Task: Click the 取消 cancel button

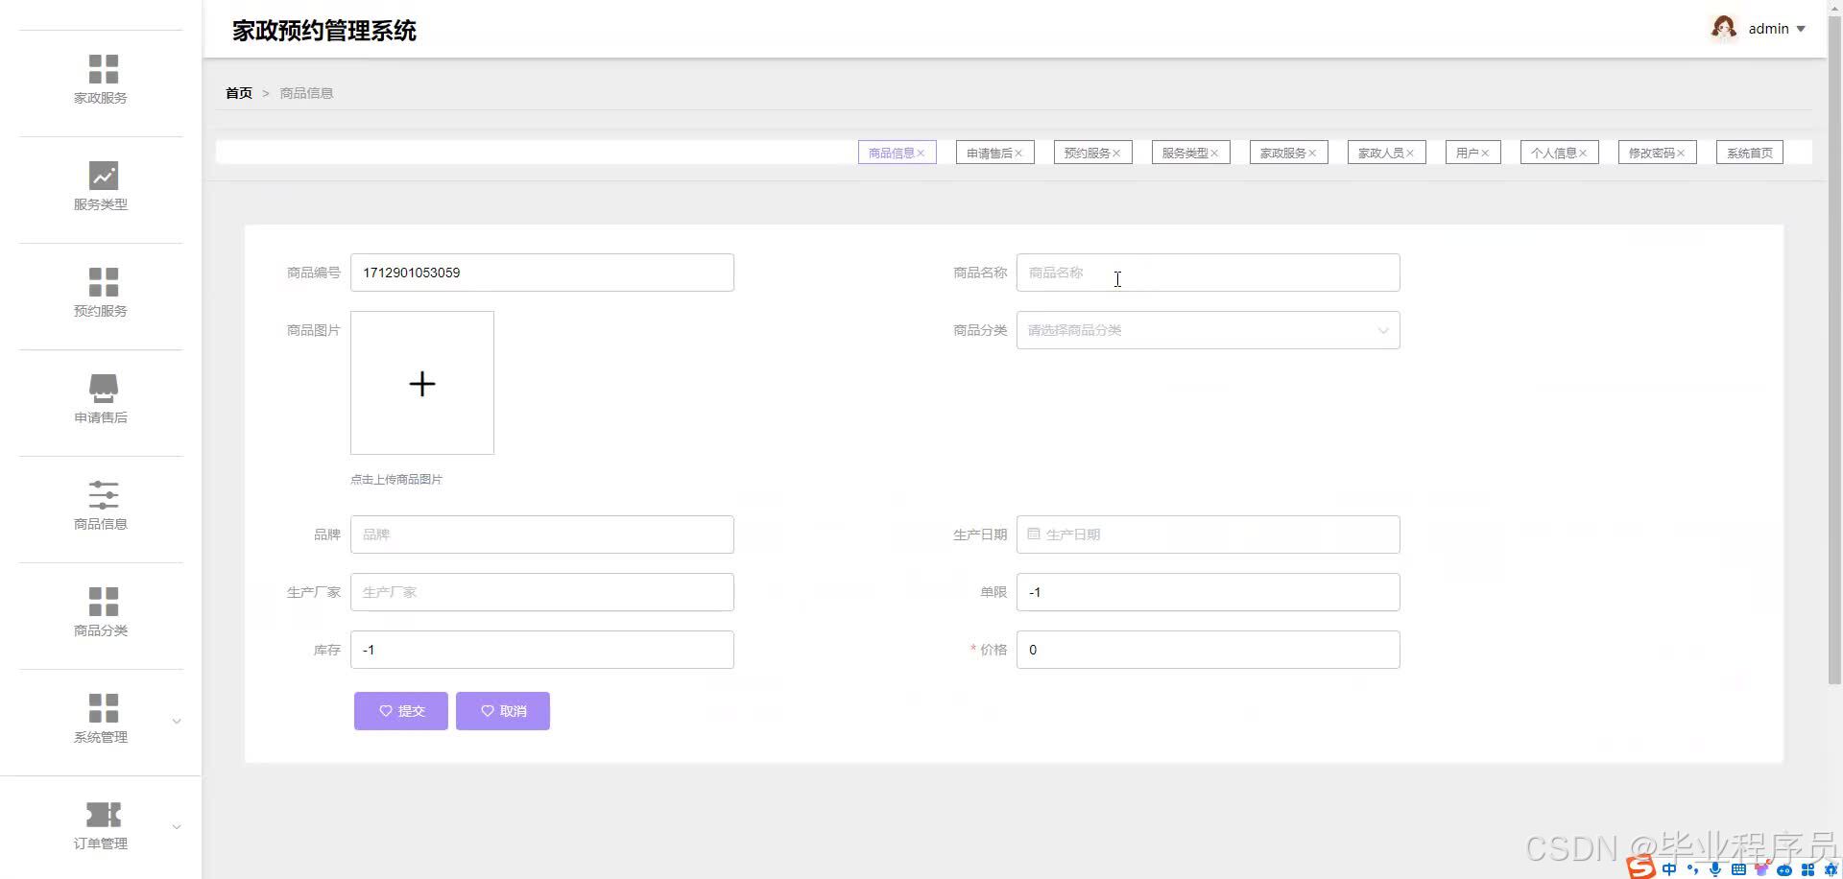Action: pos(502,711)
